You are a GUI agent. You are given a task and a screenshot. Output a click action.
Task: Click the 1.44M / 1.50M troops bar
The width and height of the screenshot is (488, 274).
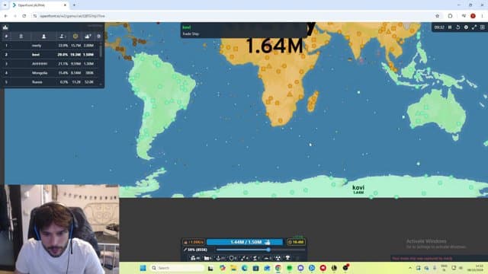245,242
